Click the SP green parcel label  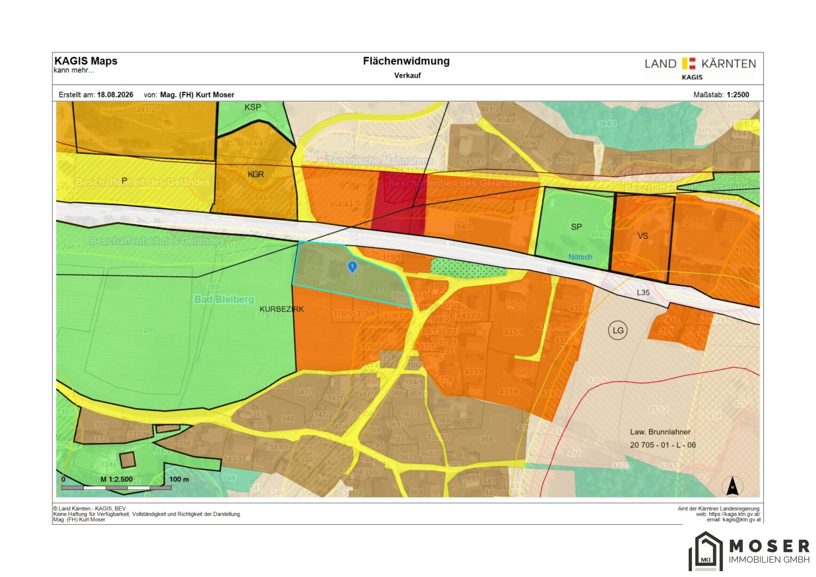576,227
